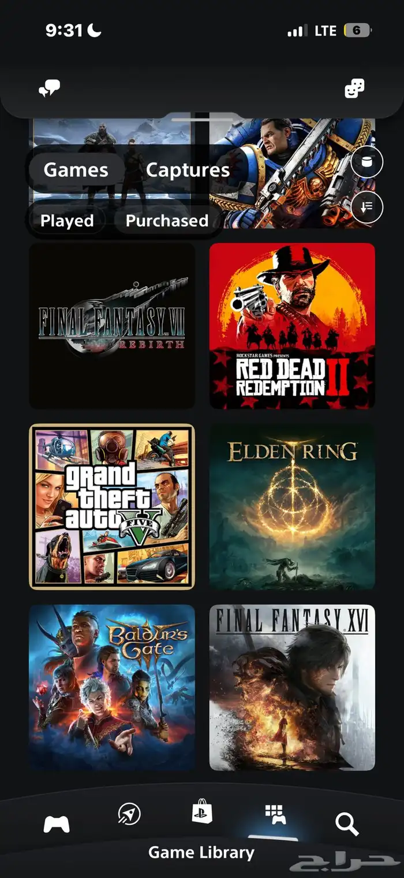The width and height of the screenshot is (404, 878).
Task: Tap the sheet drag handle bar
Action: [x=202, y=119]
